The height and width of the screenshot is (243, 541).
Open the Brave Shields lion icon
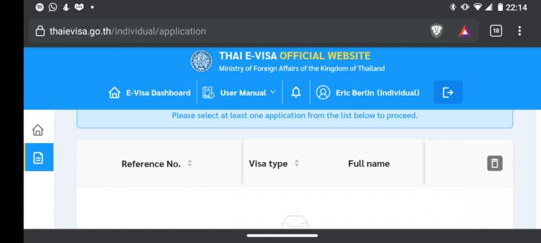[x=437, y=31]
